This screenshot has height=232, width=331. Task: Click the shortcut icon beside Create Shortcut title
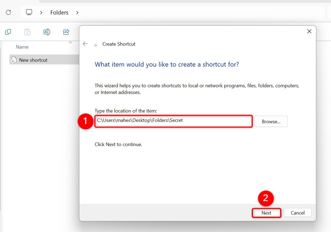coord(95,45)
